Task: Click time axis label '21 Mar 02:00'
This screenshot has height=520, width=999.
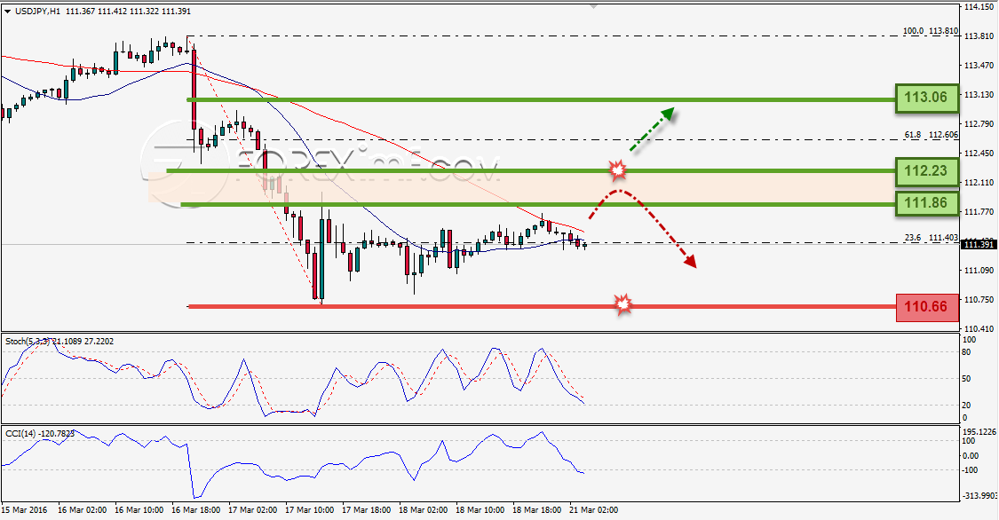Action: click(593, 510)
